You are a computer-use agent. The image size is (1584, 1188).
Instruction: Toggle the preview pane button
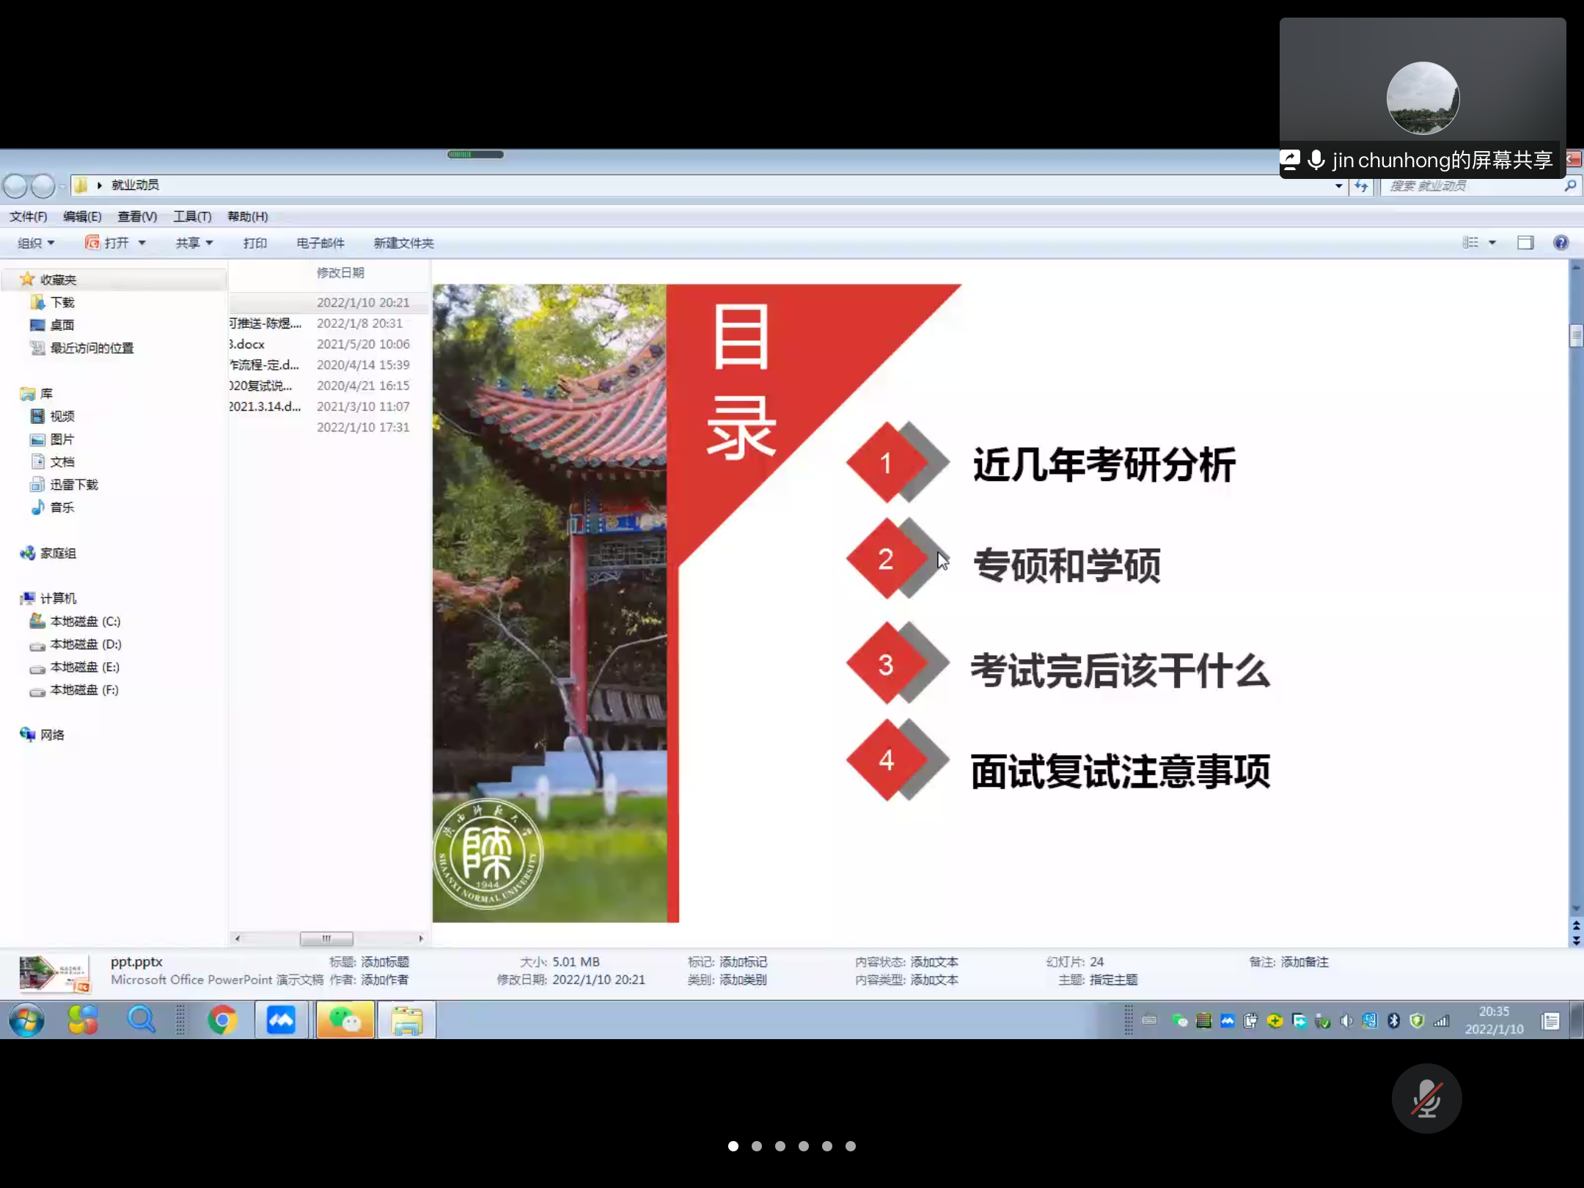[x=1525, y=243]
